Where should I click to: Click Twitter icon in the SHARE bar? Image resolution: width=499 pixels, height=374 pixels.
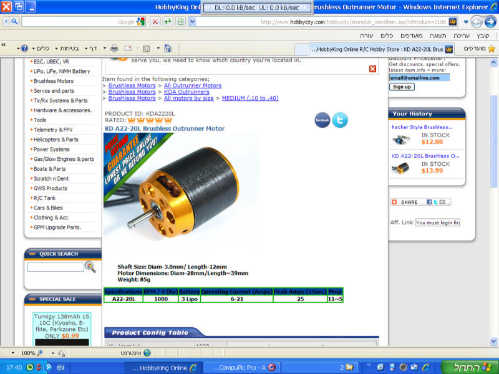click(x=435, y=202)
